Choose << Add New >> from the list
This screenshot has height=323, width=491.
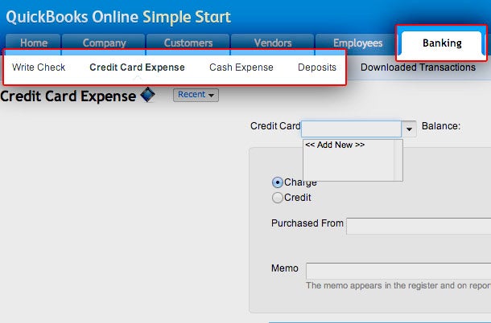(335, 145)
